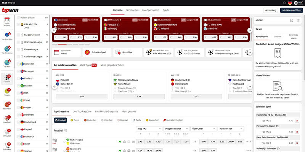The image size is (305, 152).
Task: Filter top events by Basketball
Action: pos(90,120)
